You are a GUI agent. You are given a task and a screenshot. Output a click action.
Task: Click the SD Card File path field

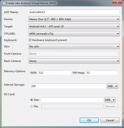[x=72, y=106]
